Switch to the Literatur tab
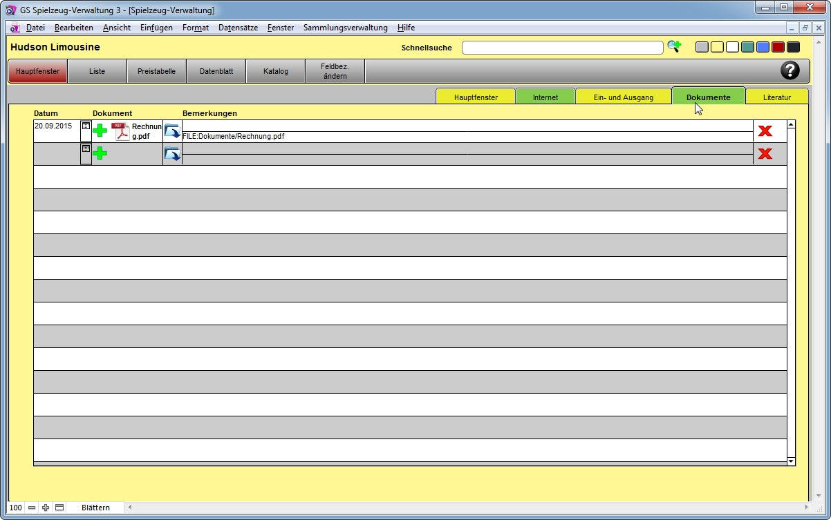The width and height of the screenshot is (831, 520). point(776,97)
